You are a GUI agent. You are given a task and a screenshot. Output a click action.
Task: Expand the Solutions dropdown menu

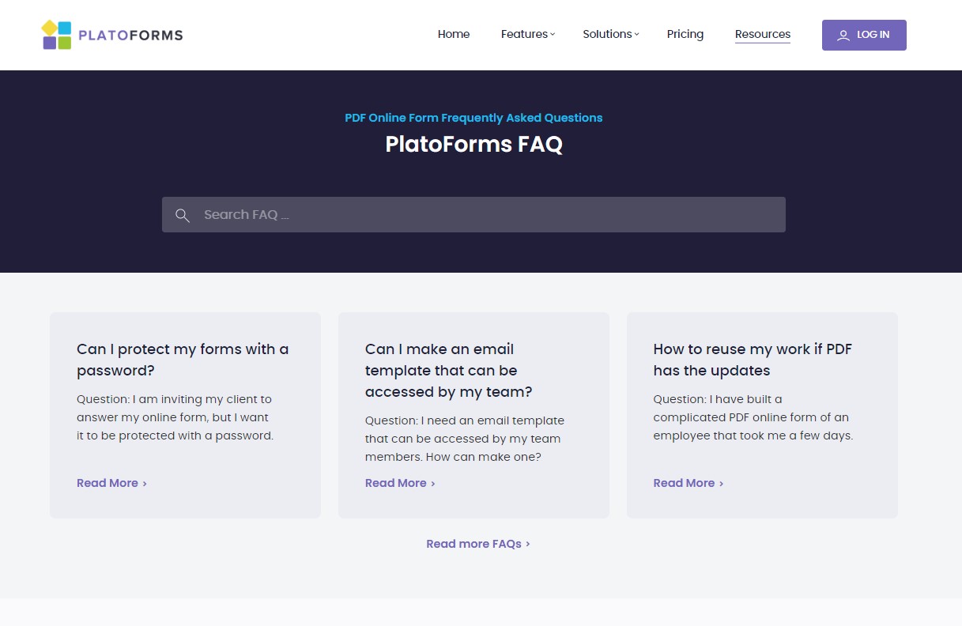[610, 34]
